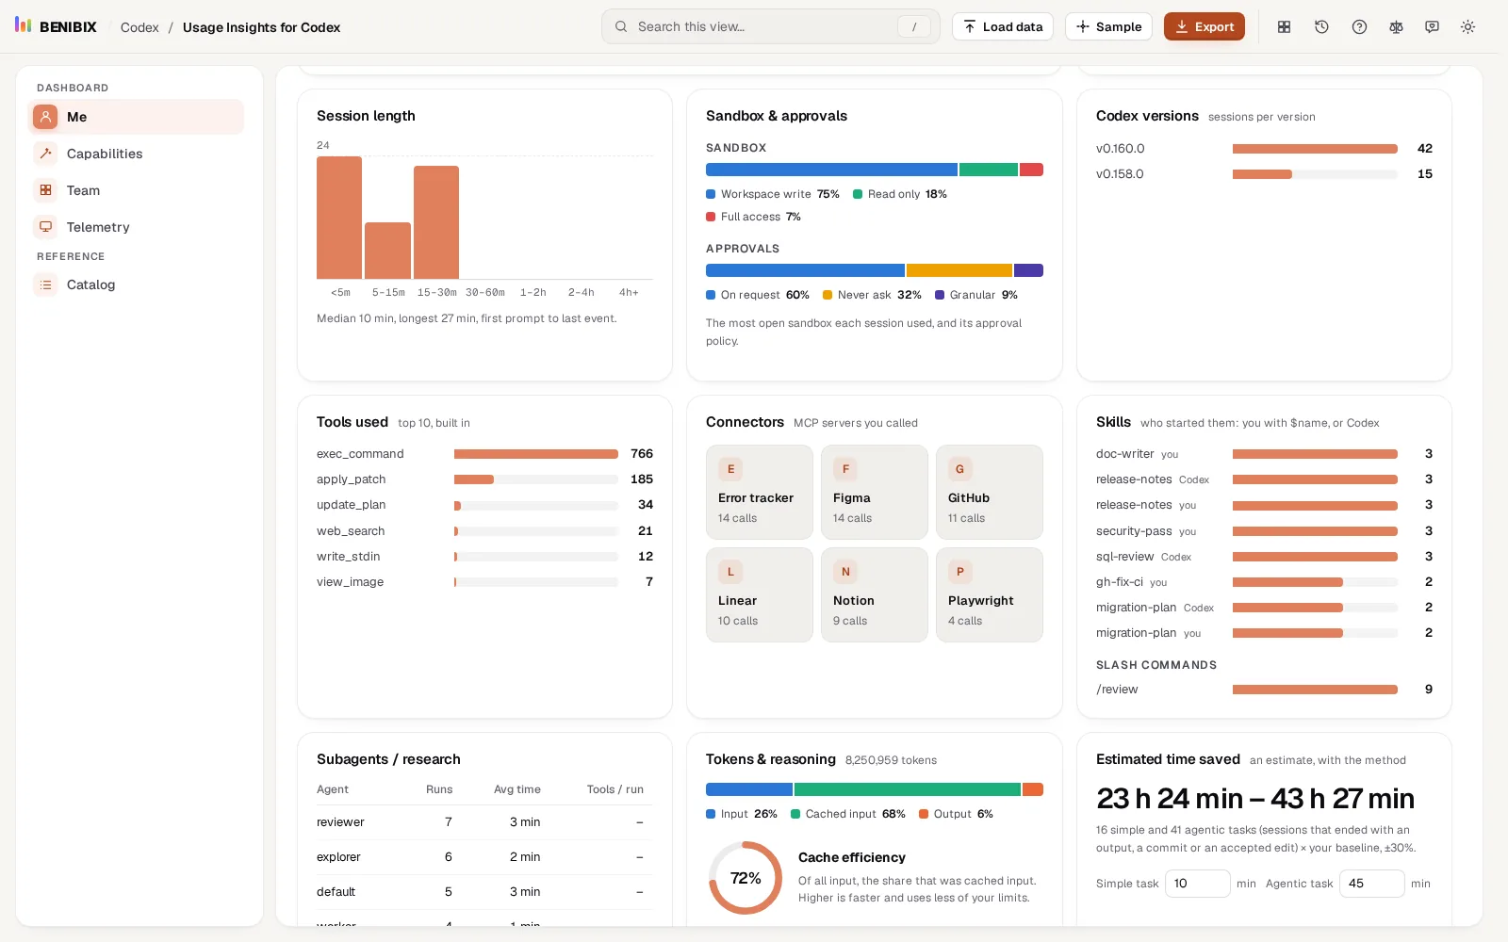This screenshot has height=942, width=1508.
Task: Click the Figma connector card
Action: 875,492
